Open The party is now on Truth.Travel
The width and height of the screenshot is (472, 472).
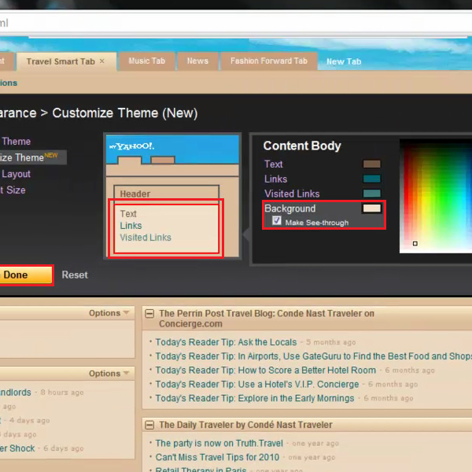click(219, 443)
